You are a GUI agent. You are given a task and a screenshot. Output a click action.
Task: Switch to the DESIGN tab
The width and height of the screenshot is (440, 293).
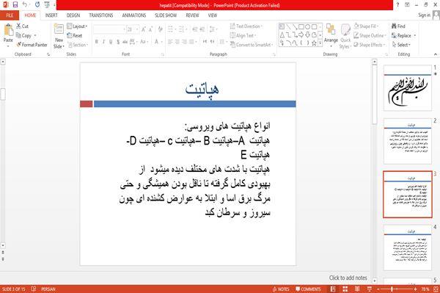[73, 15]
